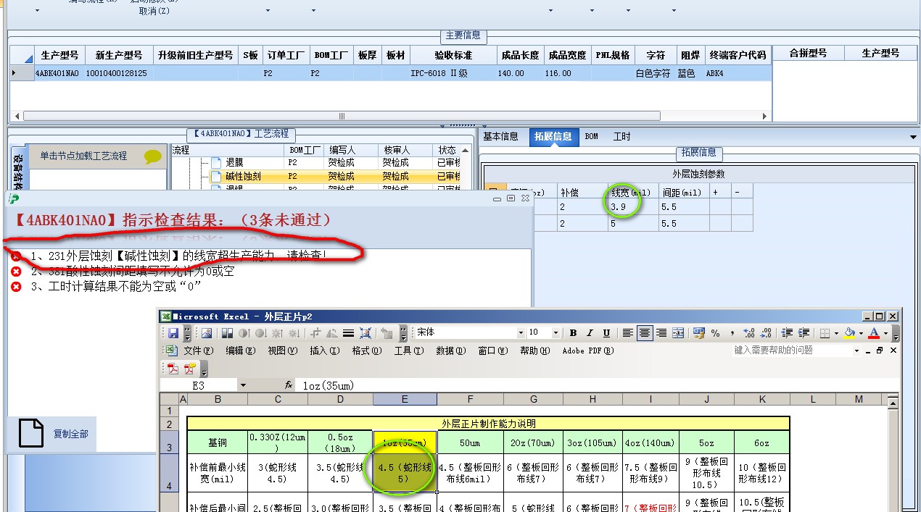The width and height of the screenshot is (921, 512).
Task: Open the font size dropdown showing 10
Action: (556, 333)
